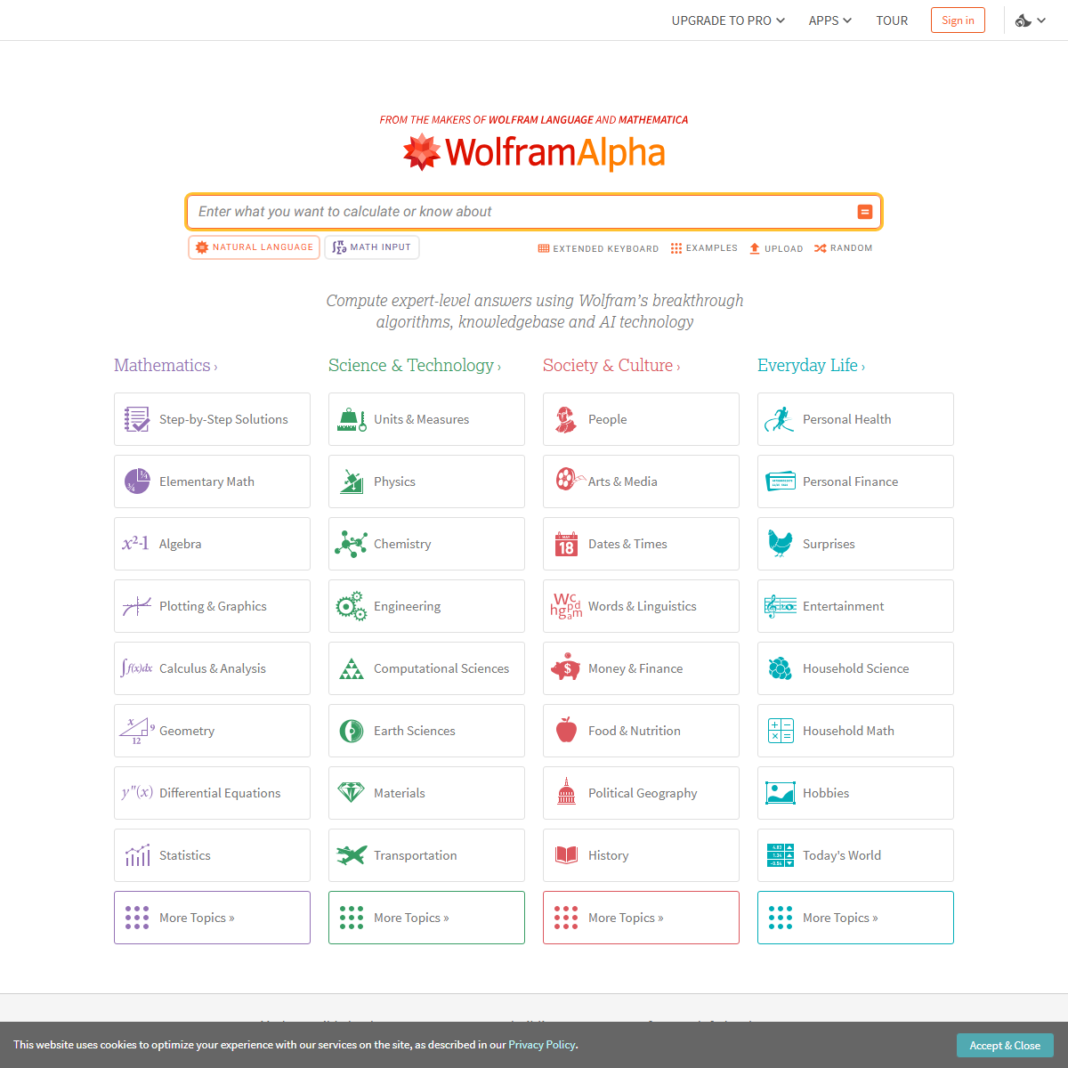Click the orange compute button in search box

[x=864, y=212]
